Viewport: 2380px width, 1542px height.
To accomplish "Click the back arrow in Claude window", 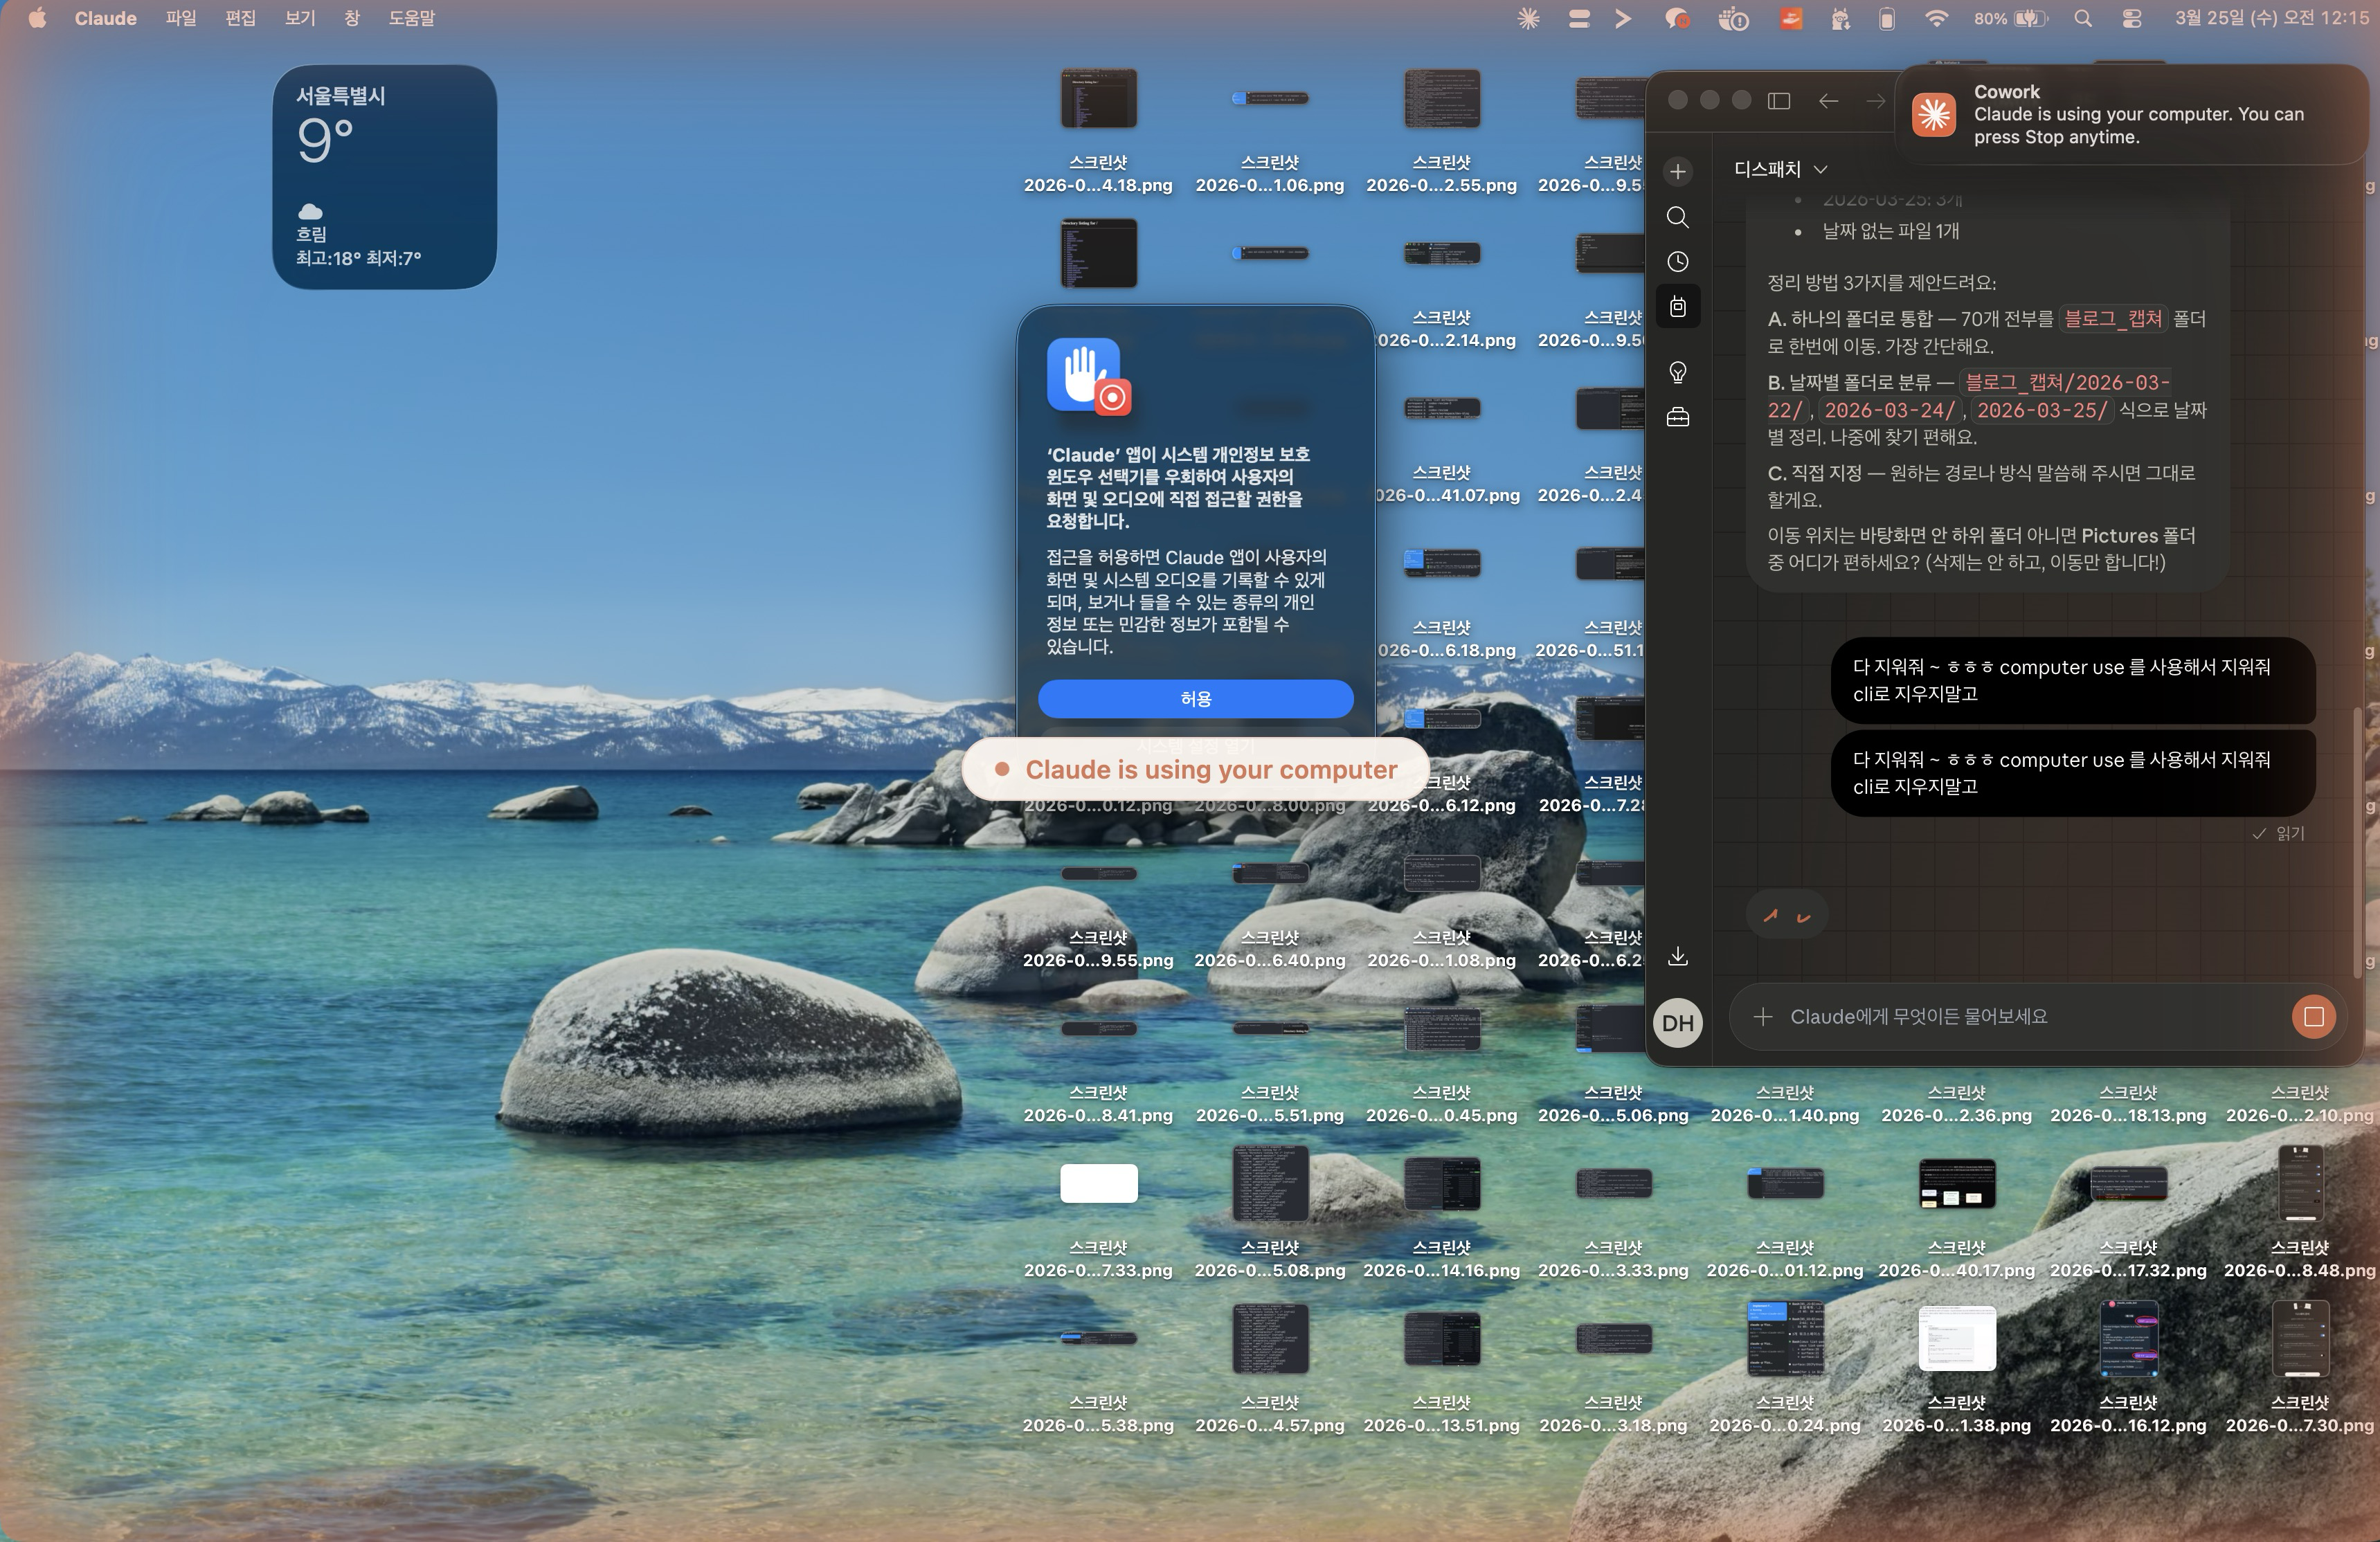I will pos(1828,101).
